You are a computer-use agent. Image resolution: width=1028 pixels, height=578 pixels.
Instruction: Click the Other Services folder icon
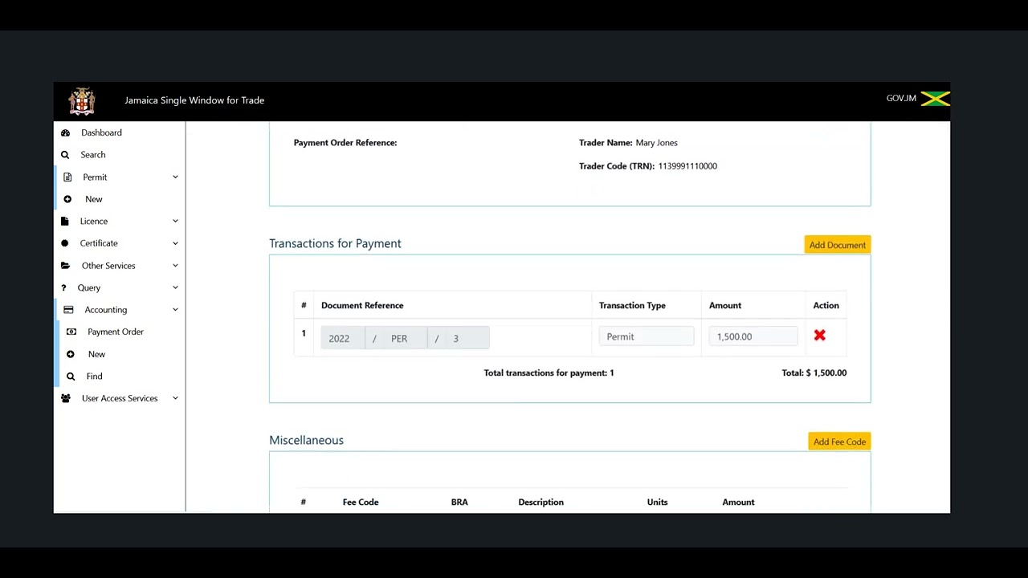pos(65,266)
